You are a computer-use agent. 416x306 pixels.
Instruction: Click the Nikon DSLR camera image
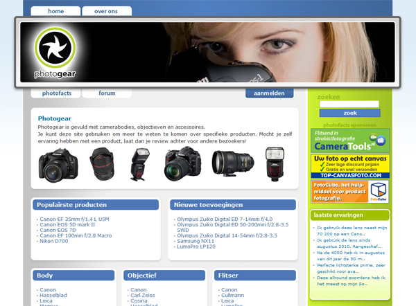pyautogui.click(x=183, y=163)
